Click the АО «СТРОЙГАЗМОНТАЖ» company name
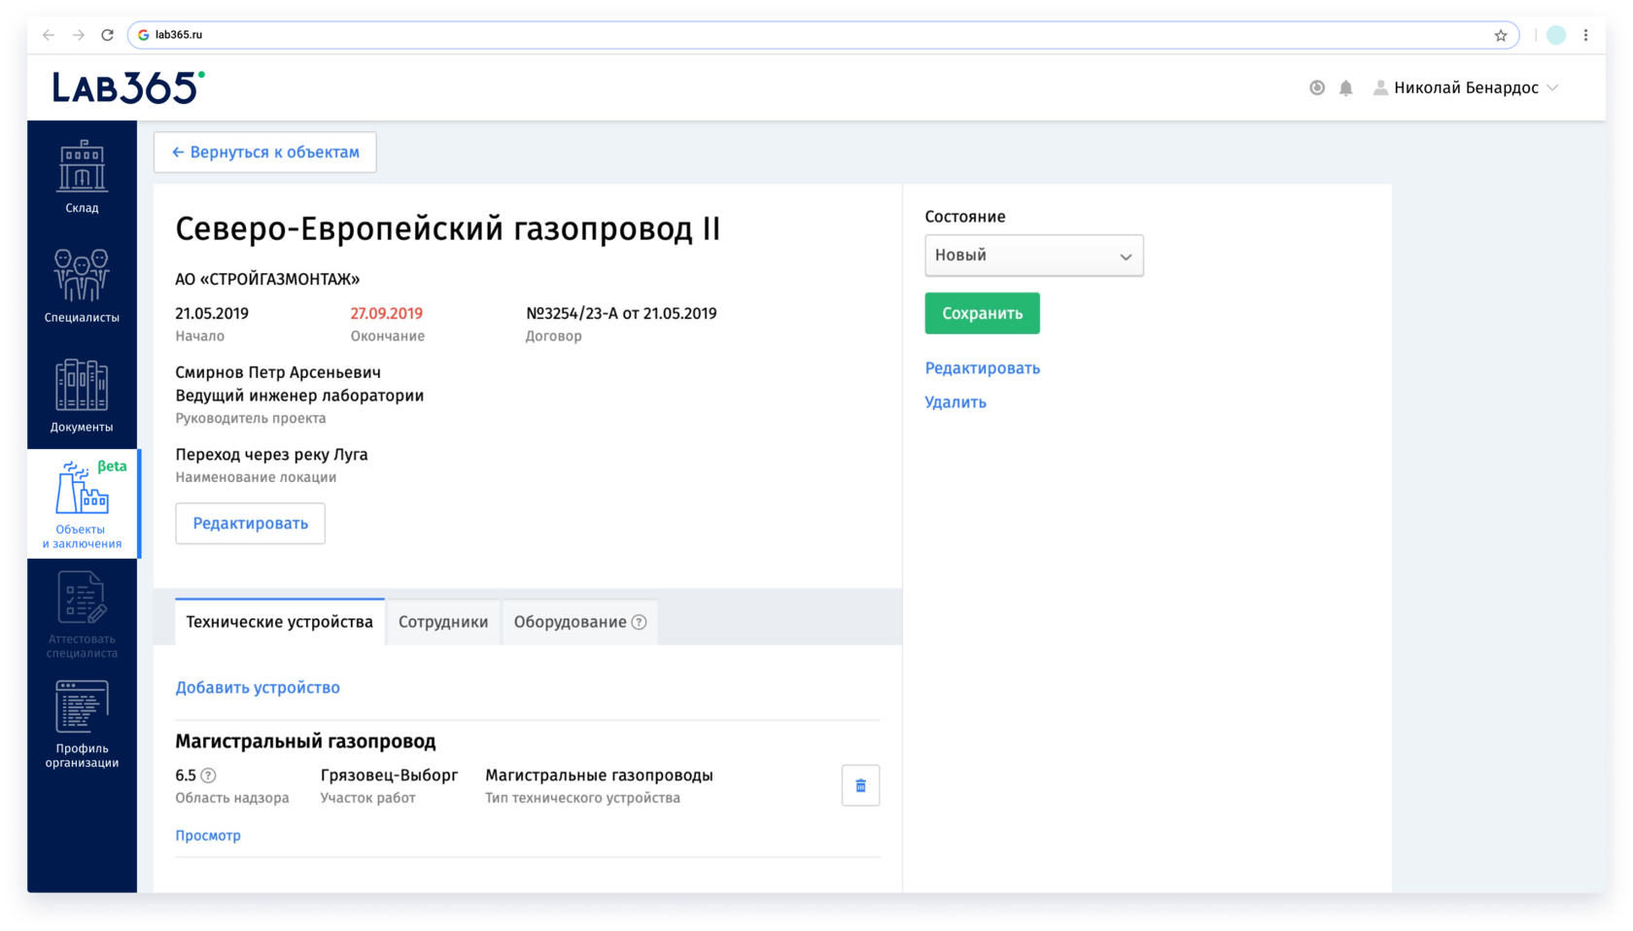The width and height of the screenshot is (1633, 931). (x=267, y=280)
